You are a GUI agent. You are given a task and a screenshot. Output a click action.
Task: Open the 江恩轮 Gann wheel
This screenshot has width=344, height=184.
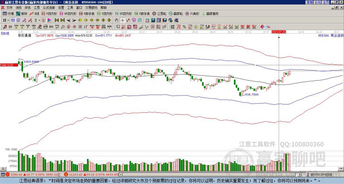159,13
